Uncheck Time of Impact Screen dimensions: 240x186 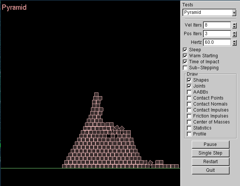185,62
